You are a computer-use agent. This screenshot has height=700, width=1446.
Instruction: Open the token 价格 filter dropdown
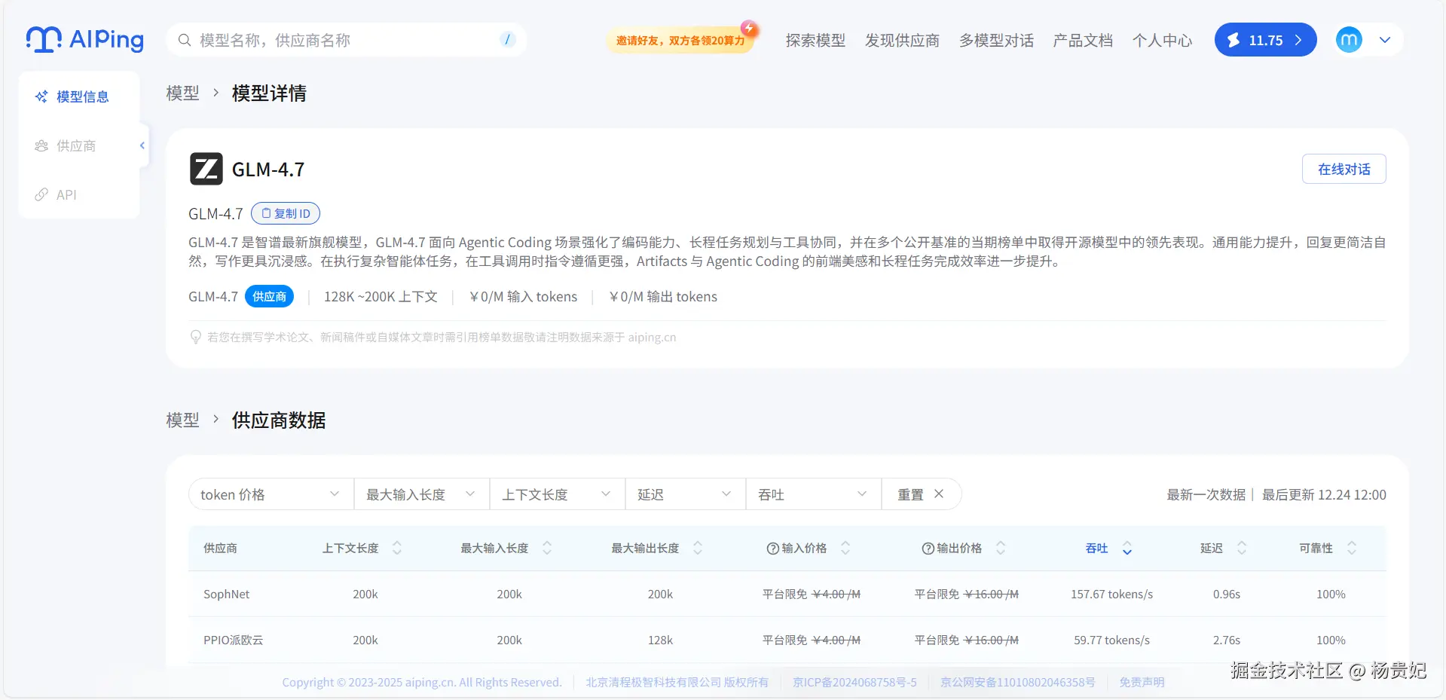tap(271, 494)
